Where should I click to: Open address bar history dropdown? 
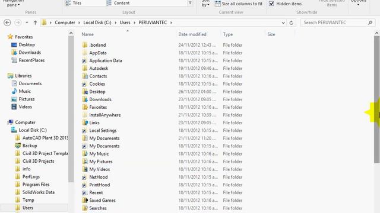[283, 22]
